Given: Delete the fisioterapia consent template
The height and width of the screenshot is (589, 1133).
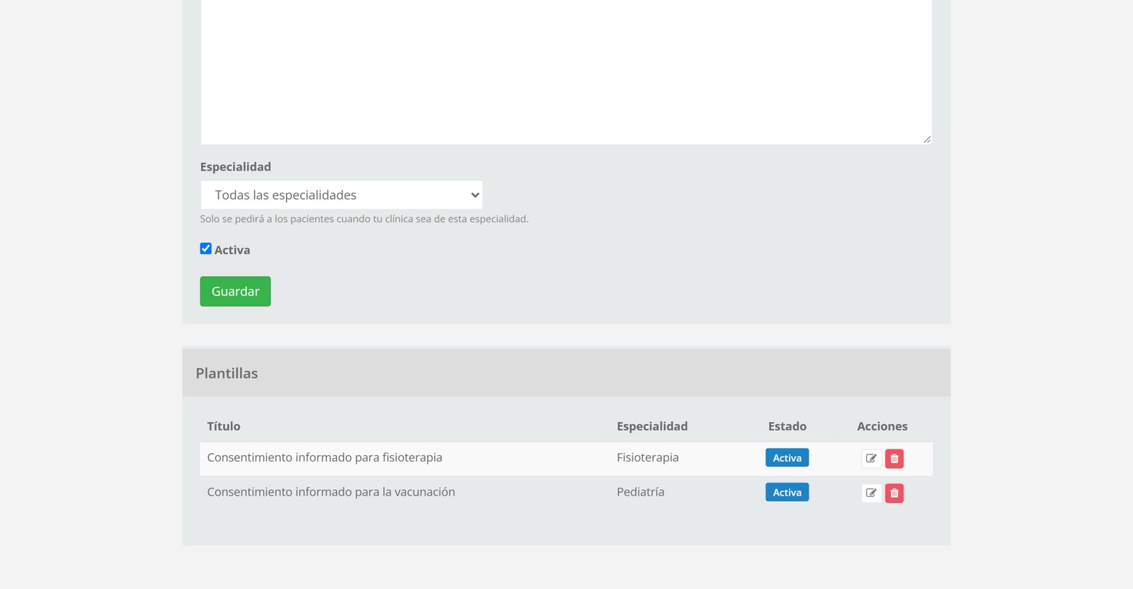Looking at the screenshot, I should 894,459.
